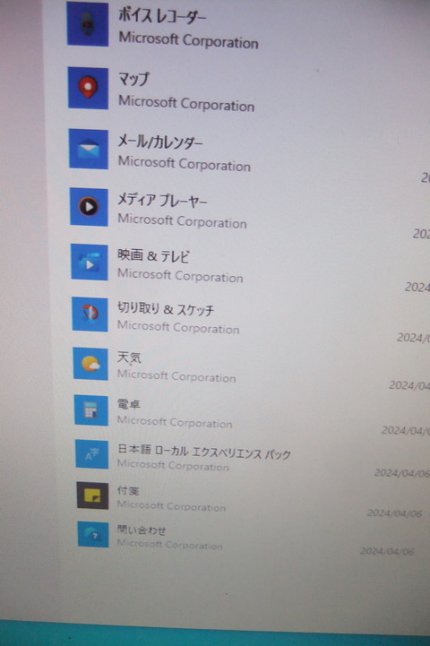Select the 電卓 app name
This screenshot has height=646, width=430.
[128, 404]
